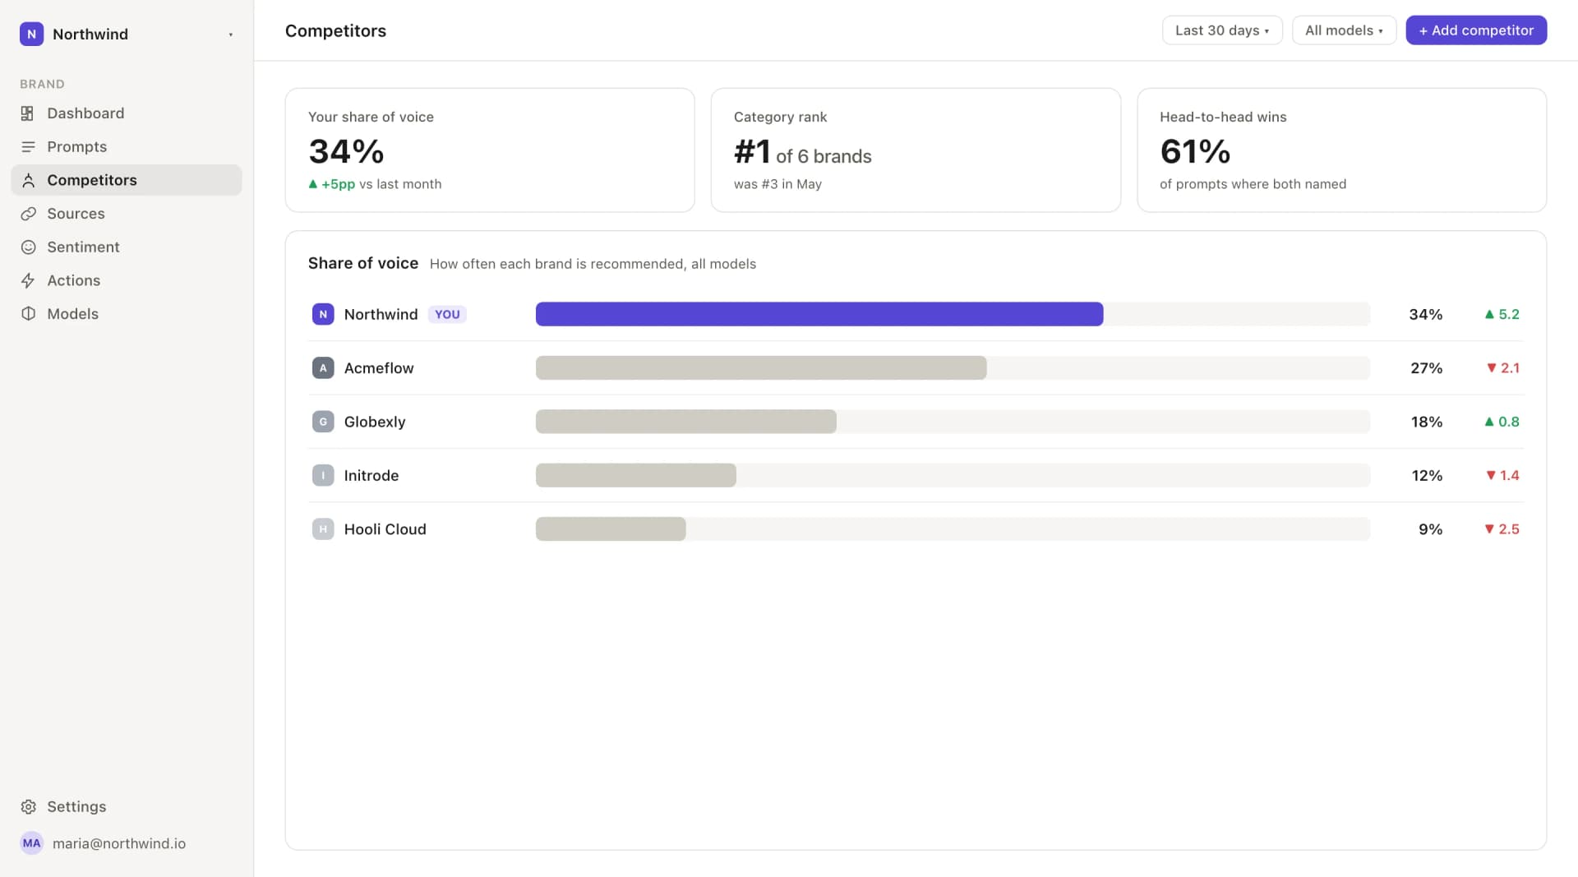
Task: Open the Last 30 days dropdown
Action: click(x=1222, y=30)
